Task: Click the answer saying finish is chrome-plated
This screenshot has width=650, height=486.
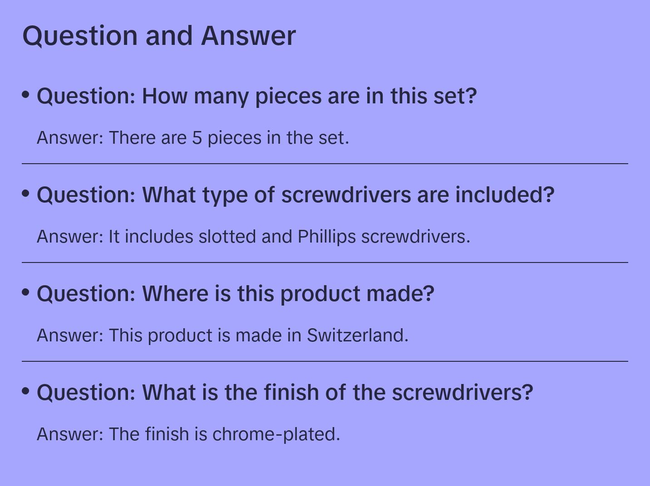Action: coord(188,434)
